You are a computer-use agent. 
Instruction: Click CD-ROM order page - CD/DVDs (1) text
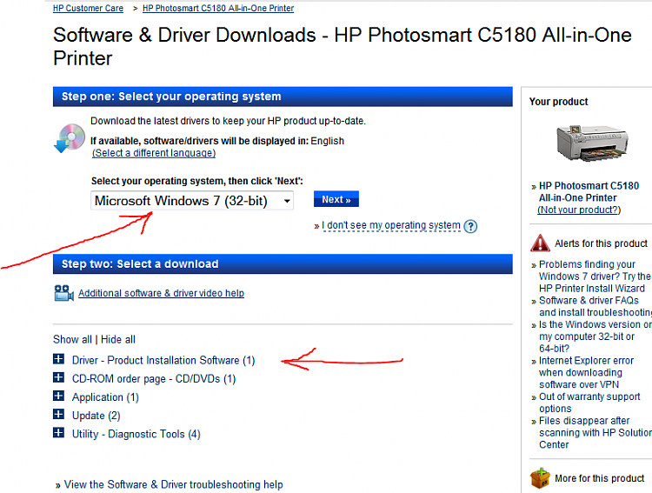point(154,379)
